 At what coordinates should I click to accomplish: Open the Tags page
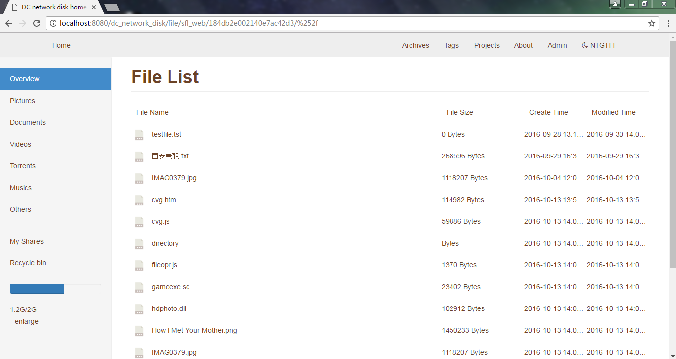[451, 45]
